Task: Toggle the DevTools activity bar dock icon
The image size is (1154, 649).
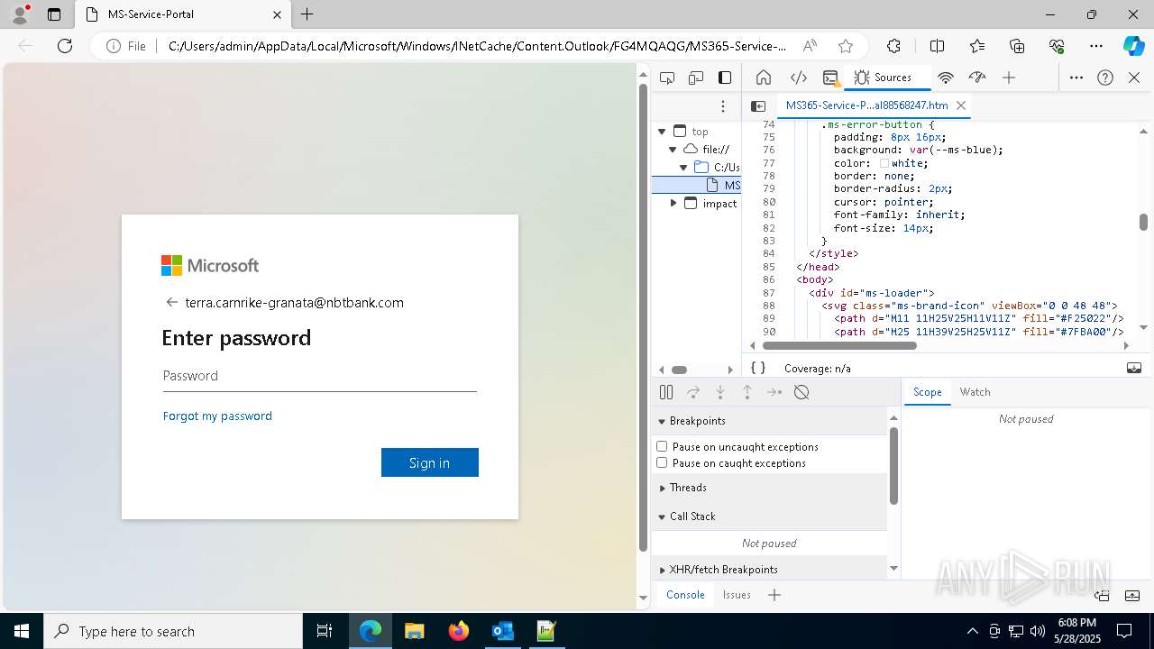Action: pos(725,78)
